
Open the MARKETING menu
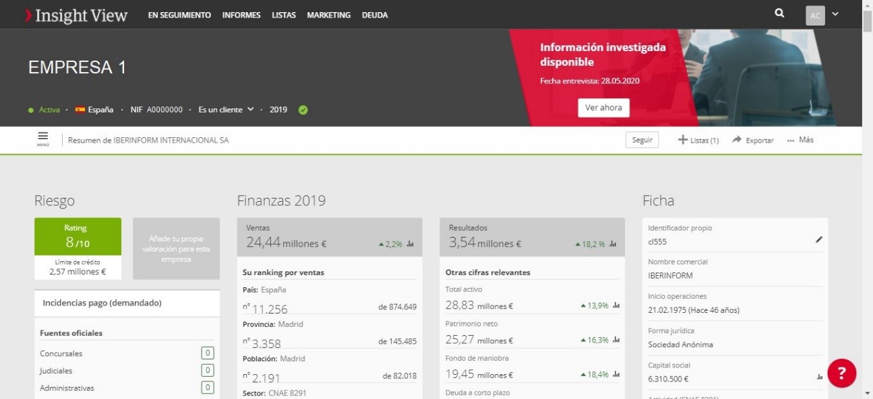click(x=328, y=15)
